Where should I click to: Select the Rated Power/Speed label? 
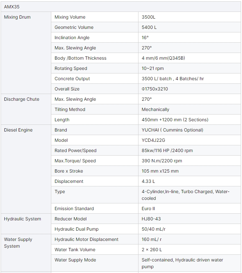click(75, 151)
